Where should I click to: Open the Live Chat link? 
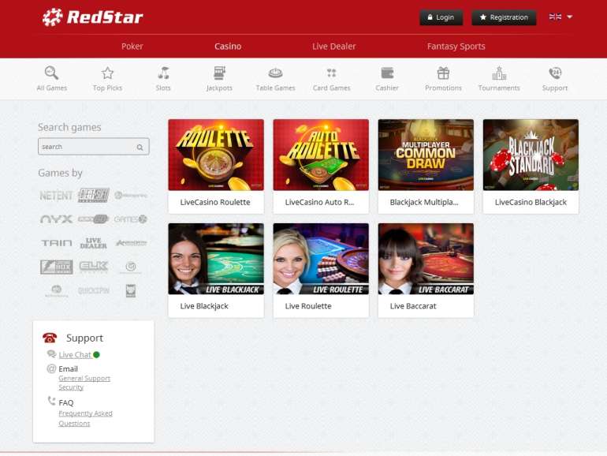tap(75, 355)
